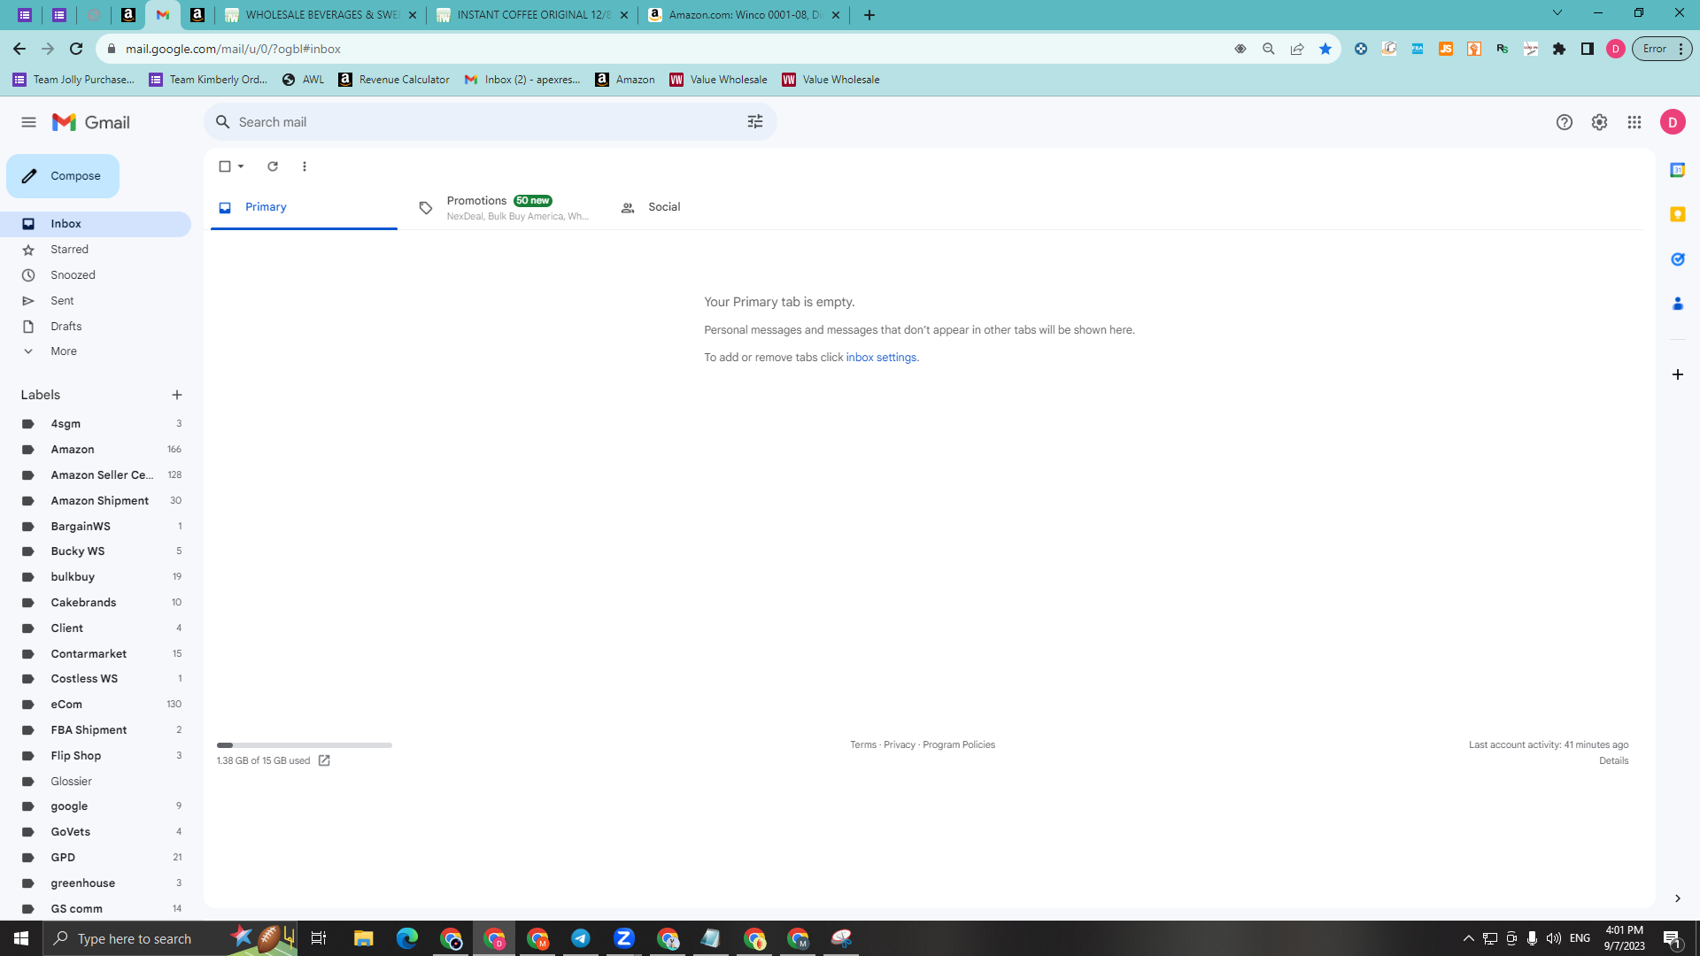1700x956 pixels.
Task: Tick the select all messages checkbox
Action: (x=225, y=166)
